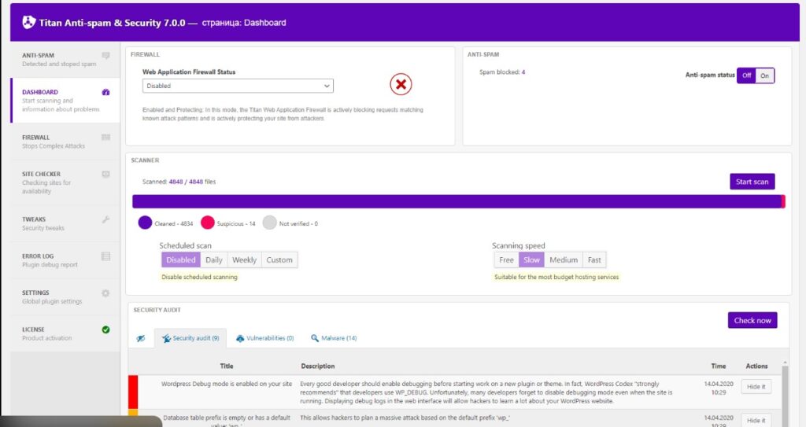The height and width of the screenshot is (427, 806).
Task: Open the Web Application Firewall Status dropdown
Action: point(237,86)
